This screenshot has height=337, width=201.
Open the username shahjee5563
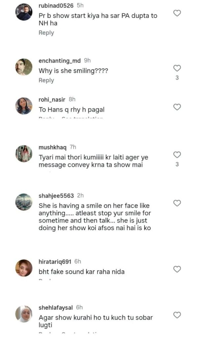[56, 195]
